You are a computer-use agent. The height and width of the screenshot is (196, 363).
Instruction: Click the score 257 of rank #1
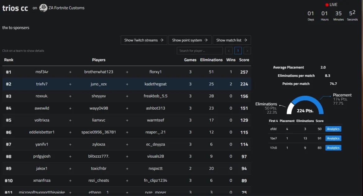pos(244,72)
